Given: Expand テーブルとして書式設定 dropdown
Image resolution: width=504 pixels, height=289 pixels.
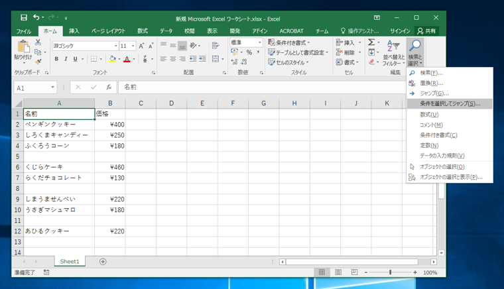Looking at the screenshot, I should pos(298,52).
